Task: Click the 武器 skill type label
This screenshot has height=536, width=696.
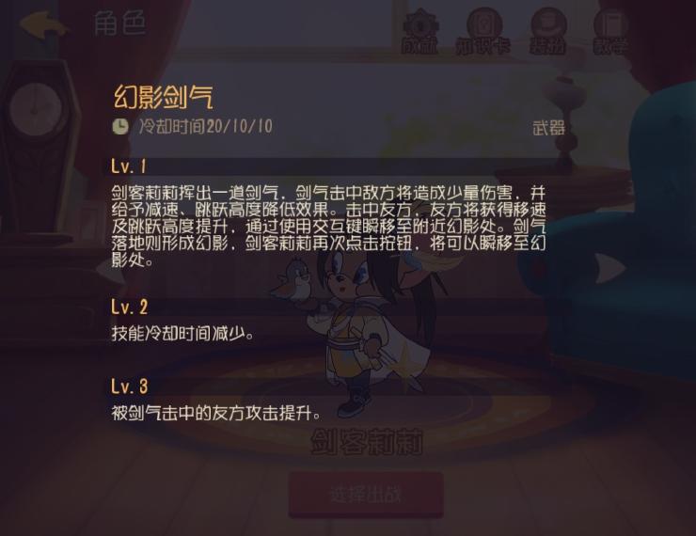Action: pyautogui.click(x=548, y=128)
